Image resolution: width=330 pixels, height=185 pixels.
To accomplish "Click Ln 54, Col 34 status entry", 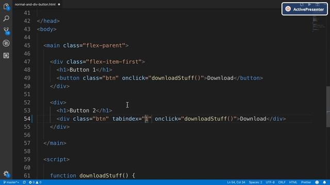I will tap(236, 182).
